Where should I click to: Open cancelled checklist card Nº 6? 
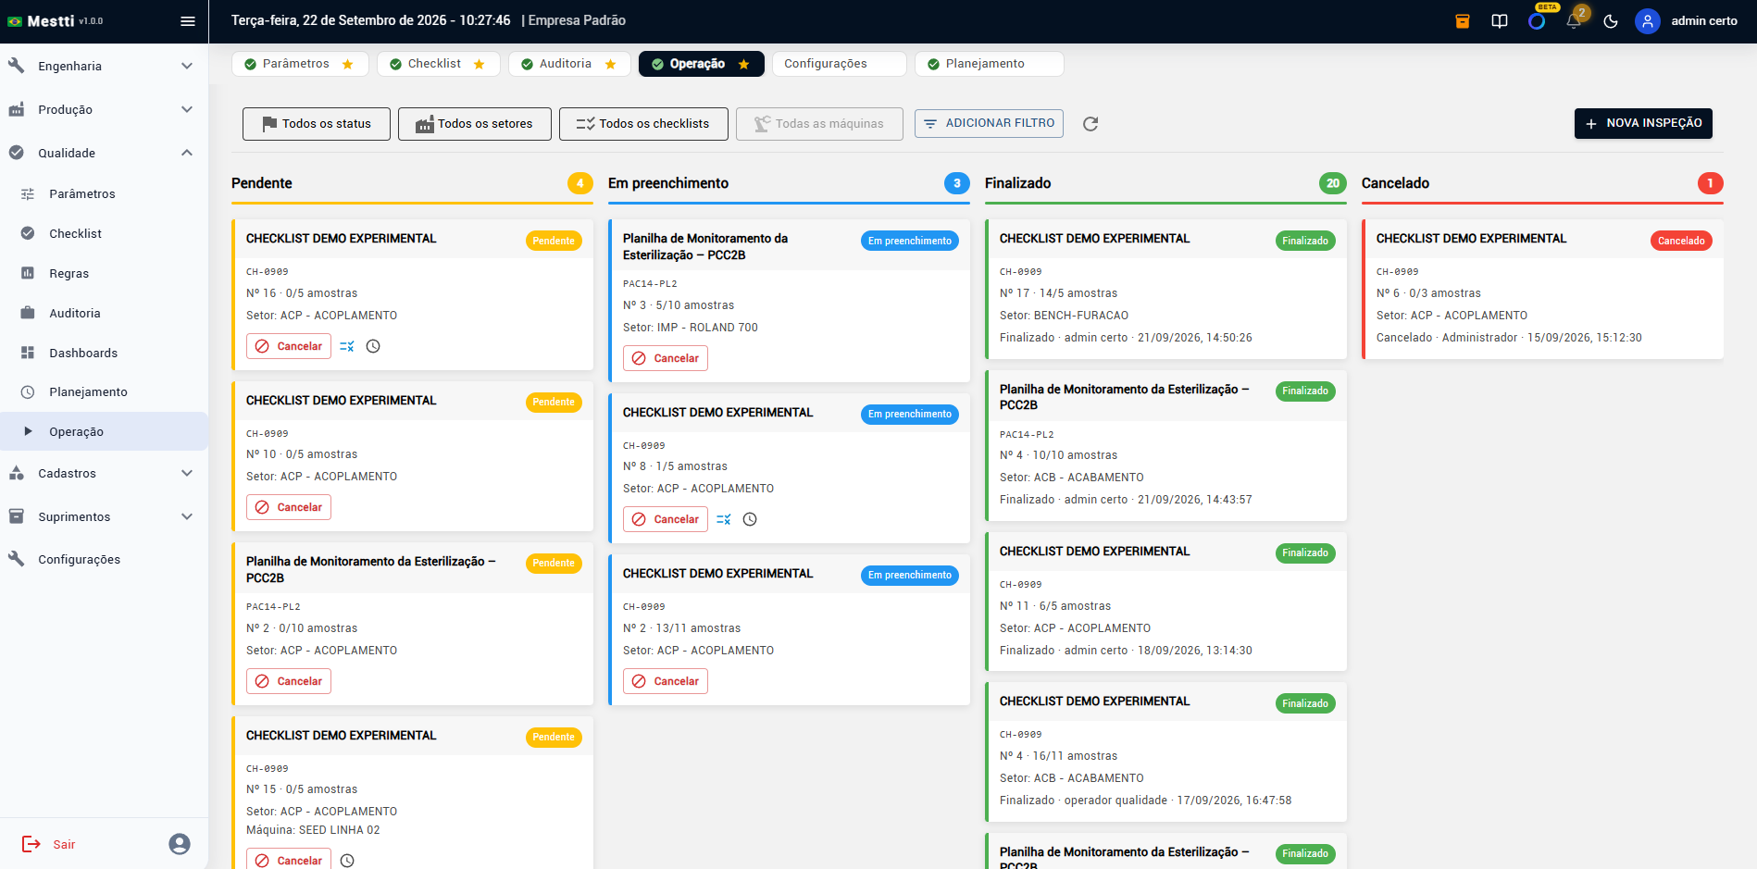(x=1543, y=289)
